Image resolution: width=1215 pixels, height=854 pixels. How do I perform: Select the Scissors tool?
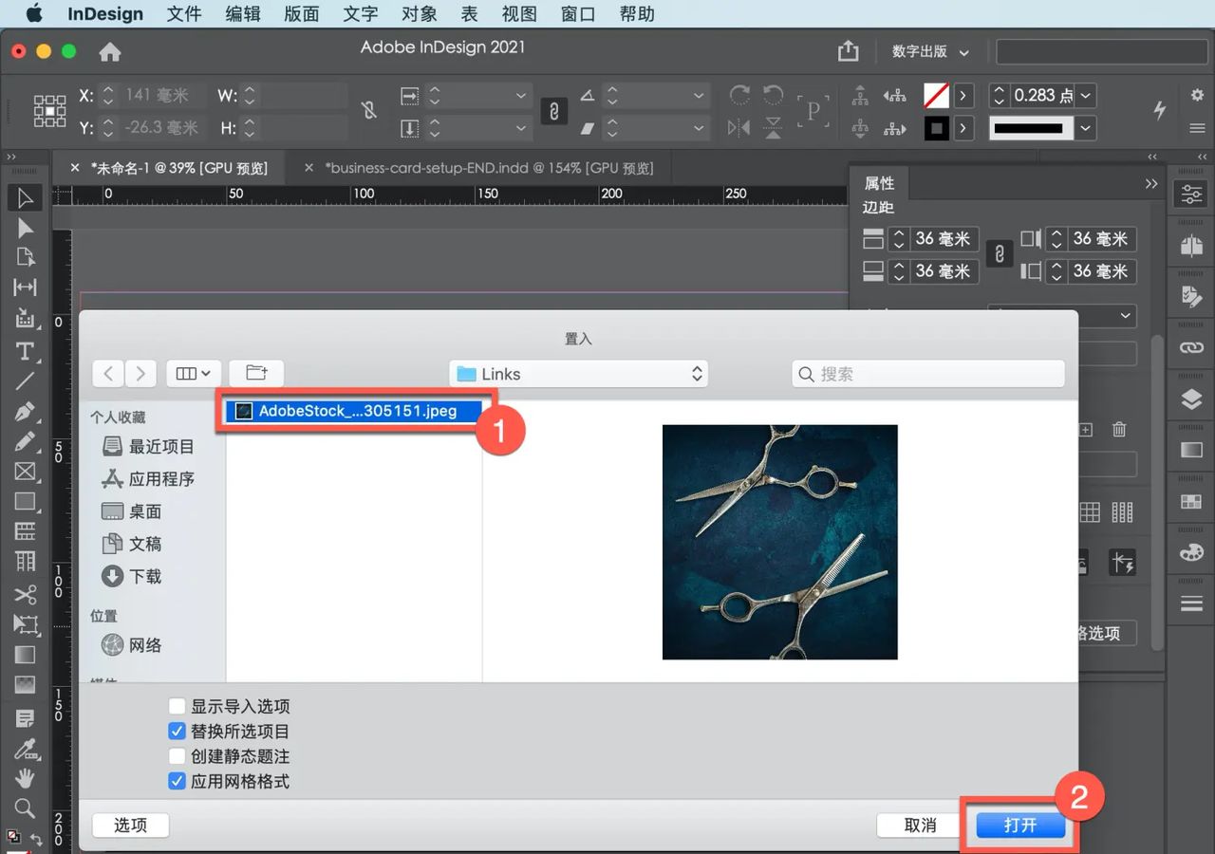(25, 595)
